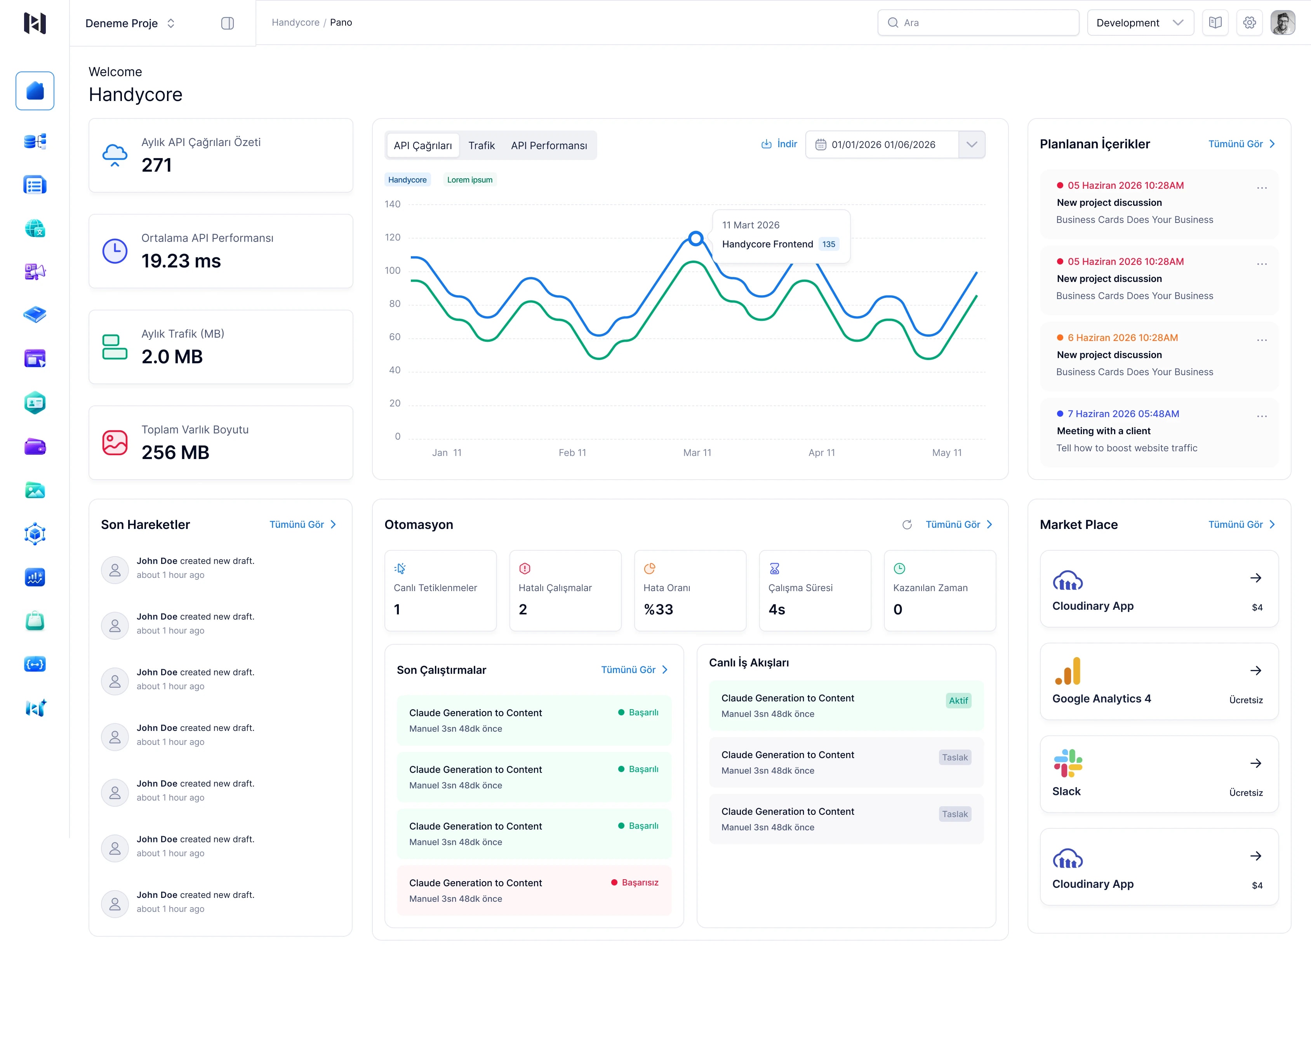This screenshot has width=1311, height=1061.
Task: Open the Slack marketplace card arrow
Action: pyautogui.click(x=1255, y=764)
